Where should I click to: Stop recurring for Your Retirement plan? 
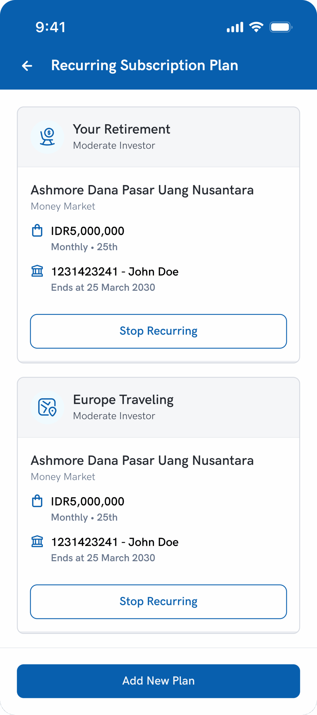(158, 331)
